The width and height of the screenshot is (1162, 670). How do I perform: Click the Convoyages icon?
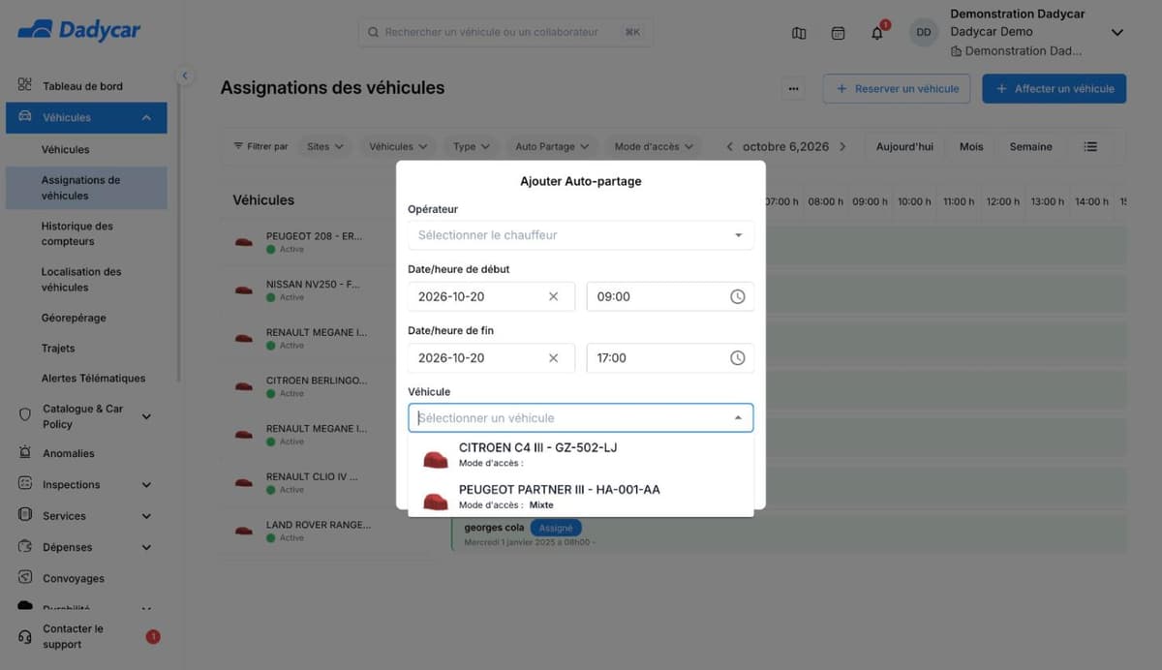click(25, 577)
